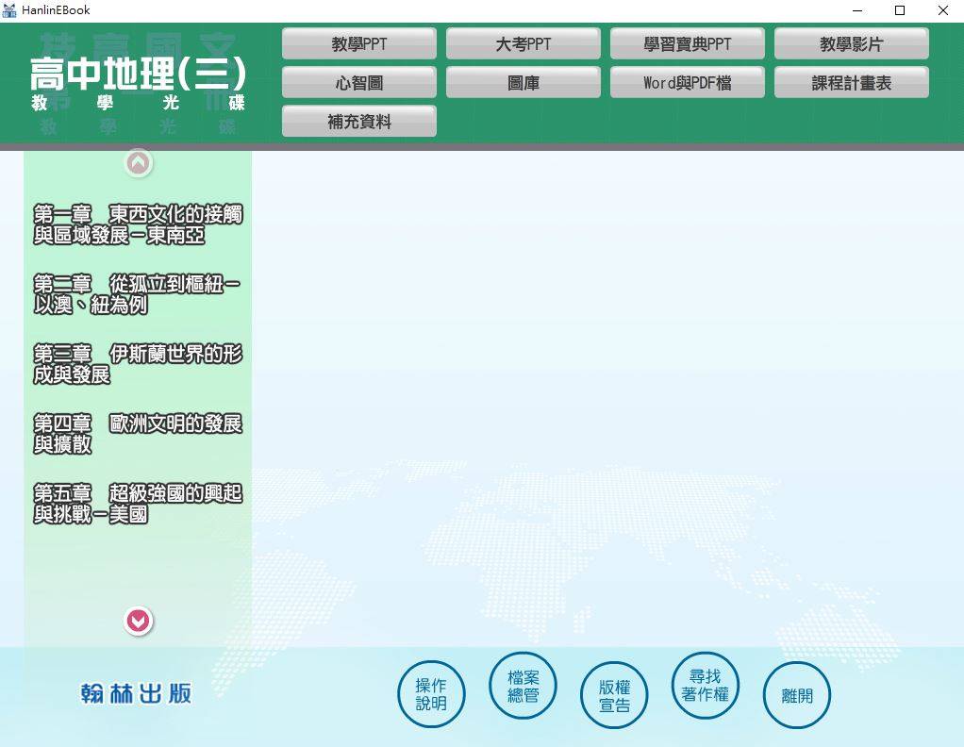
Task: Select 第一章 東南亞 chapter
Action: 138,224
